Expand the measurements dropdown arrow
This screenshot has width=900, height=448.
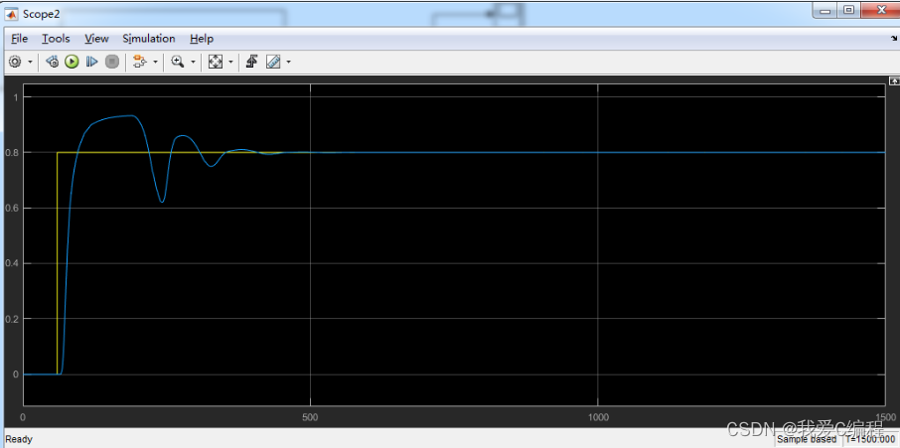coord(288,62)
